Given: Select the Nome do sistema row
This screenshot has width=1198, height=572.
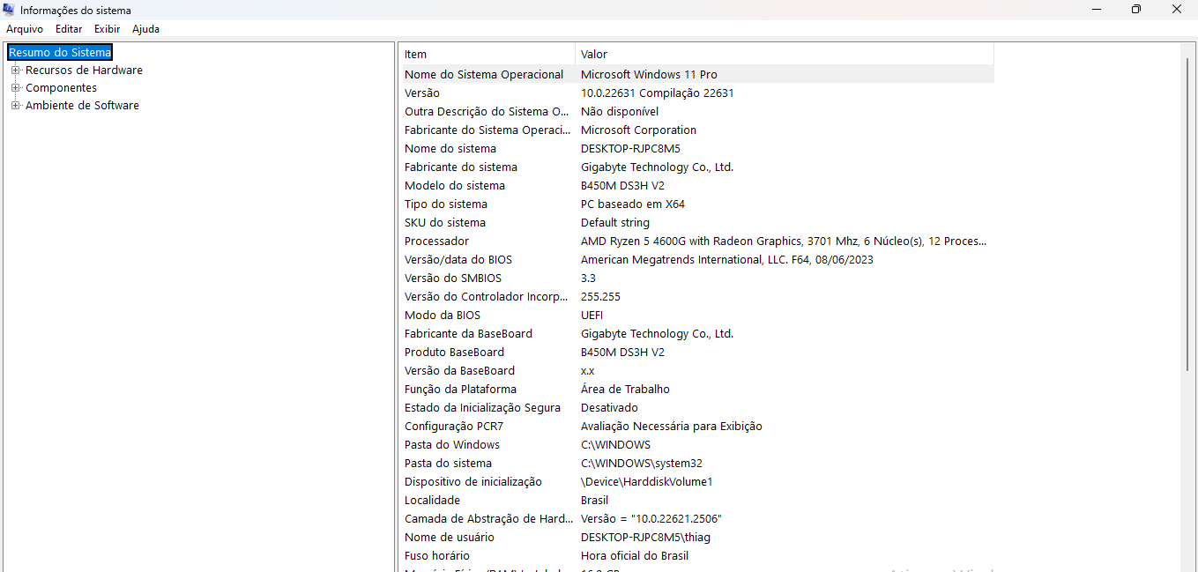Looking at the screenshot, I should 696,149.
